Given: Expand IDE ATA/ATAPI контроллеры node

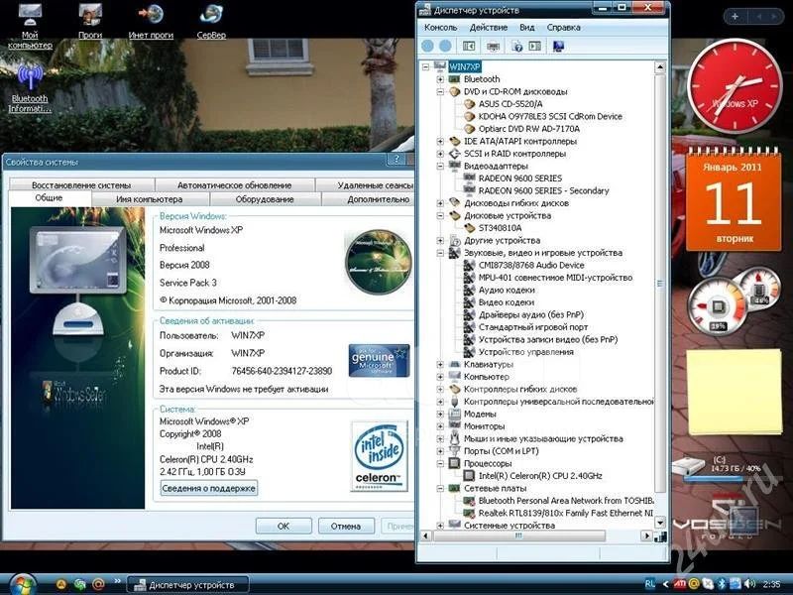Looking at the screenshot, I should pyautogui.click(x=440, y=141).
